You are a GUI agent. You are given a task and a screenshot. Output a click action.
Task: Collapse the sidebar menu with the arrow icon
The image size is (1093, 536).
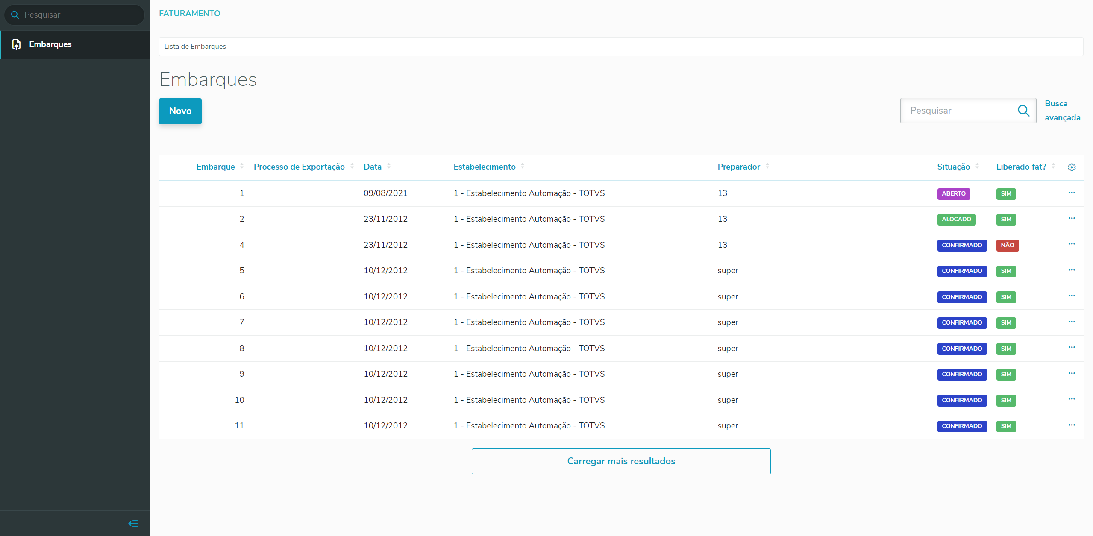click(133, 524)
